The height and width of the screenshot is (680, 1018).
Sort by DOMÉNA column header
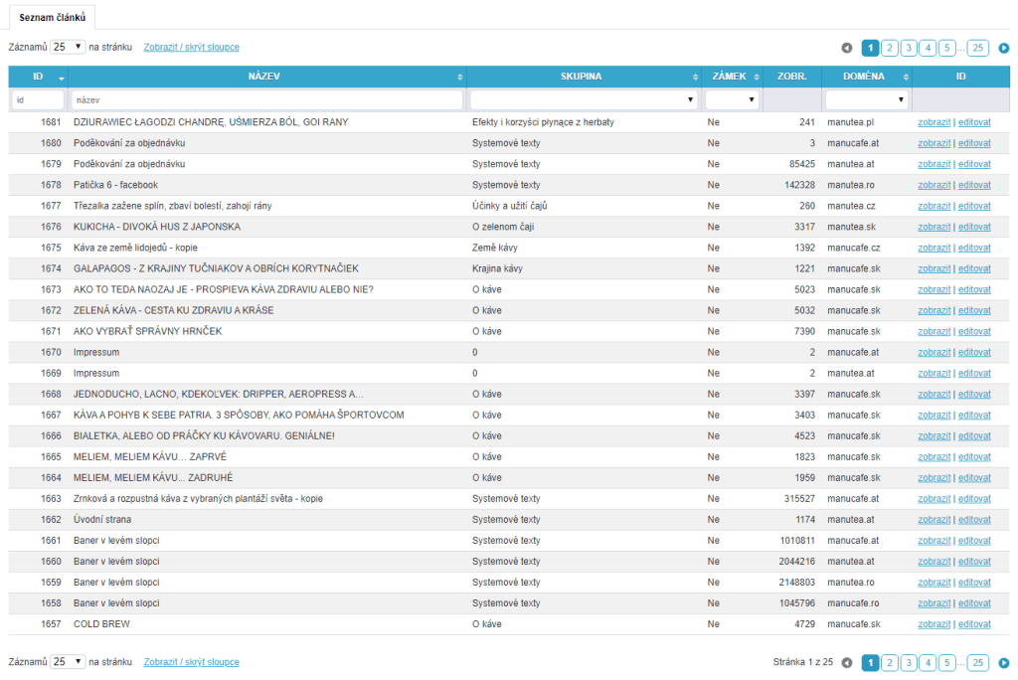click(x=863, y=77)
